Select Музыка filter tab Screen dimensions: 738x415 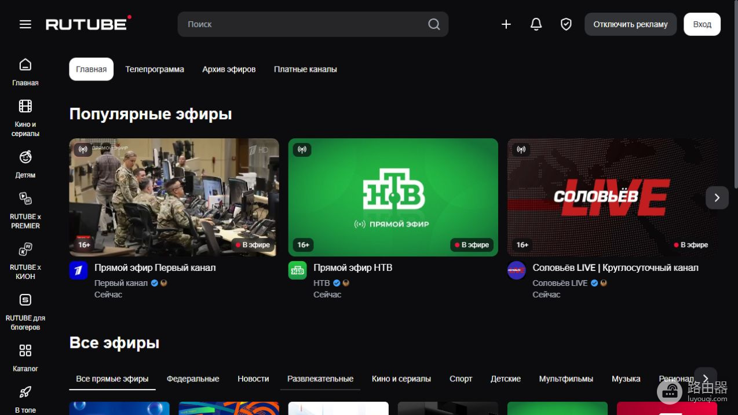coord(626,379)
